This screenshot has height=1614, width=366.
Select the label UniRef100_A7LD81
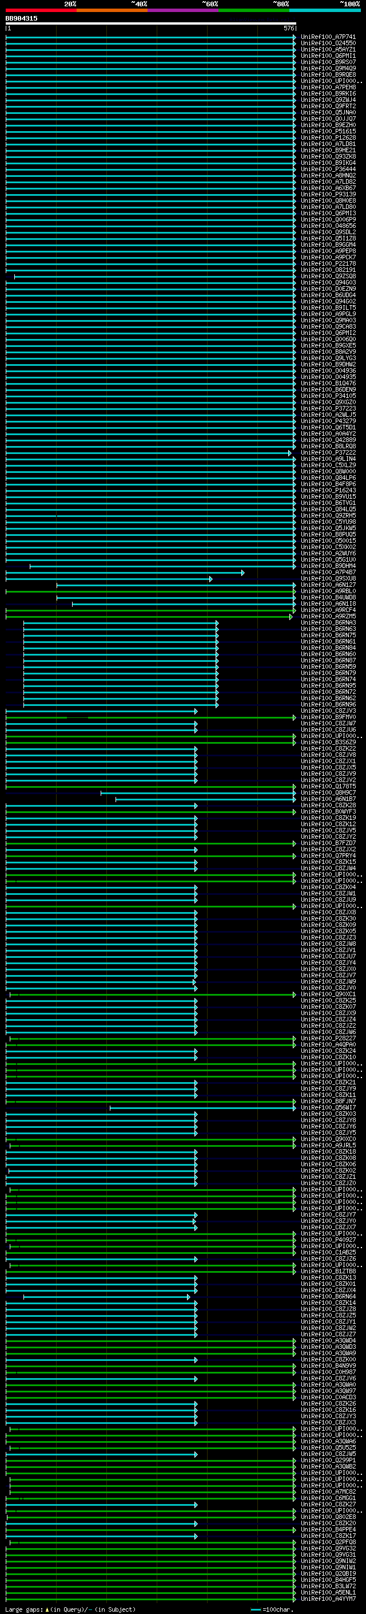pyautogui.click(x=328, y=144)
